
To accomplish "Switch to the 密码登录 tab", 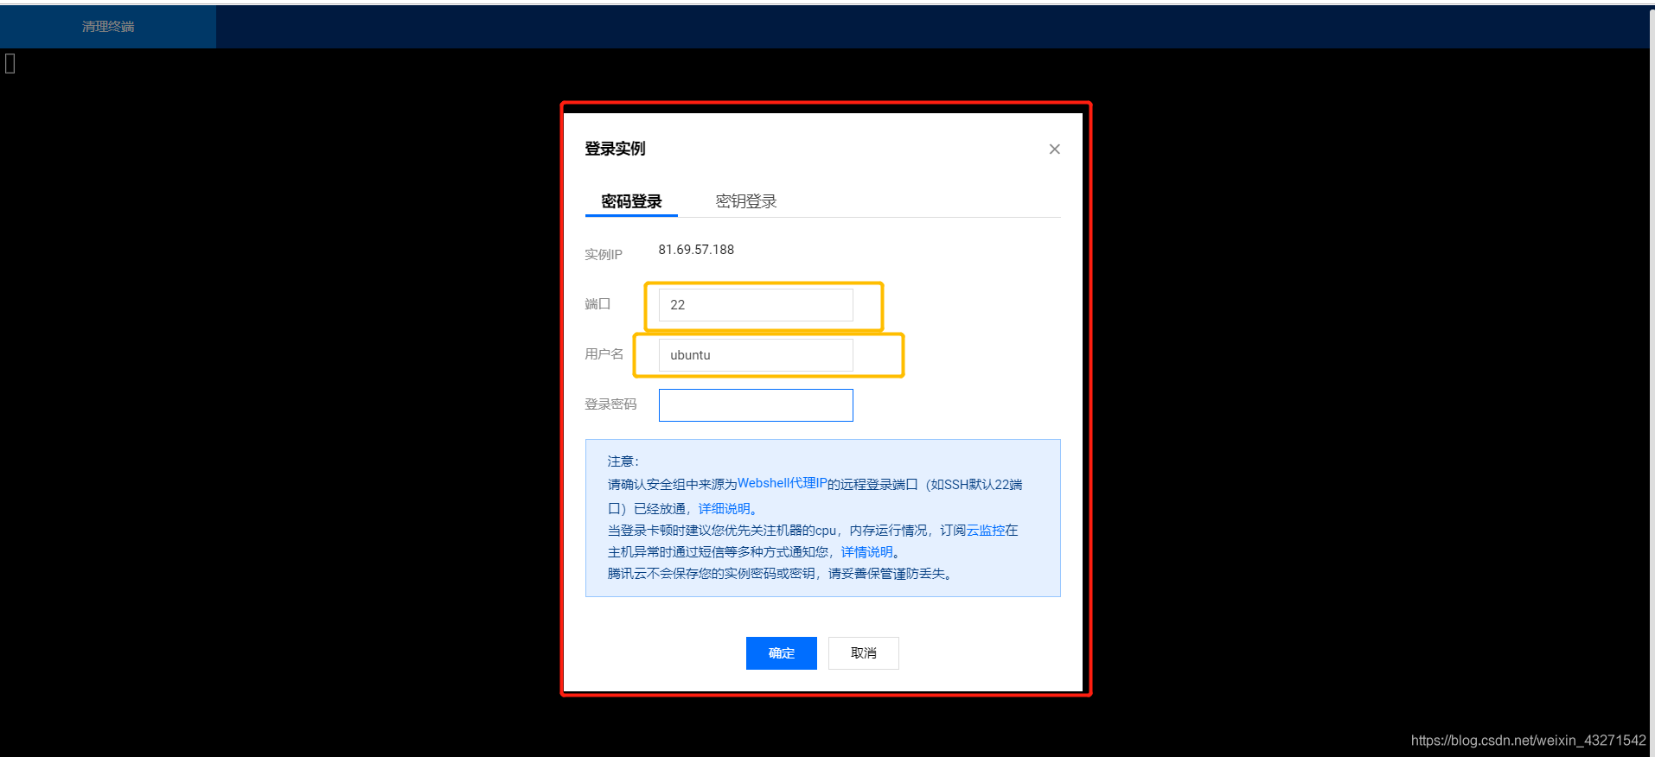I will (x=631, y=201).
